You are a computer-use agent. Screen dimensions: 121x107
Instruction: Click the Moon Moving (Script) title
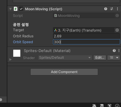click(44, 9)
